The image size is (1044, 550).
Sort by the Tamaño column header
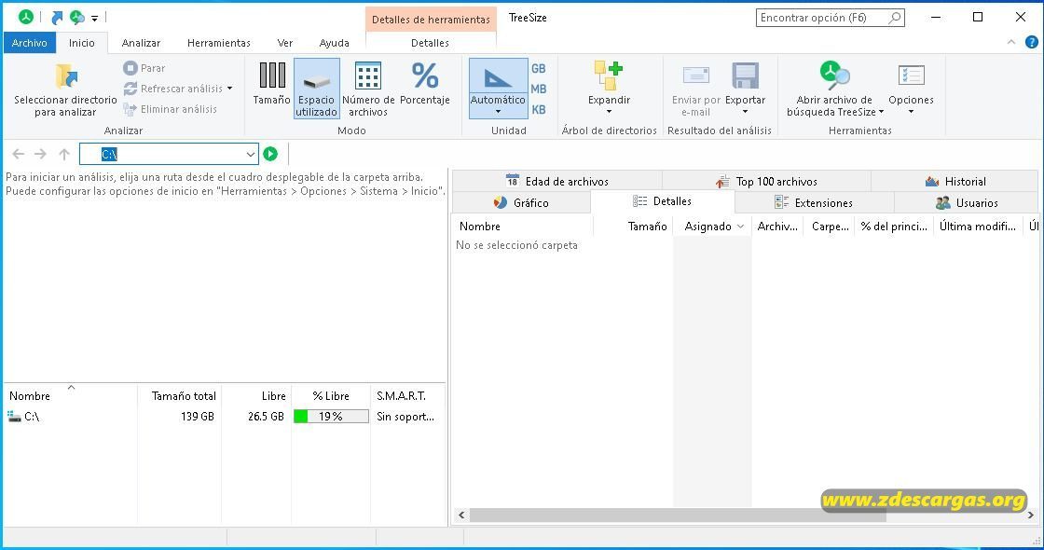point(633,227)
